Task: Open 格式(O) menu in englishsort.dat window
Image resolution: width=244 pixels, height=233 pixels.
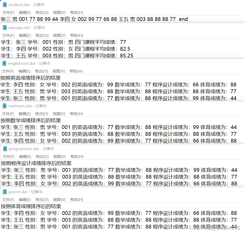Action: (x=42, y=71)
